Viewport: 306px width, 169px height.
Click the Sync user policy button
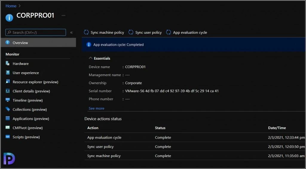[x=145, y=32]
